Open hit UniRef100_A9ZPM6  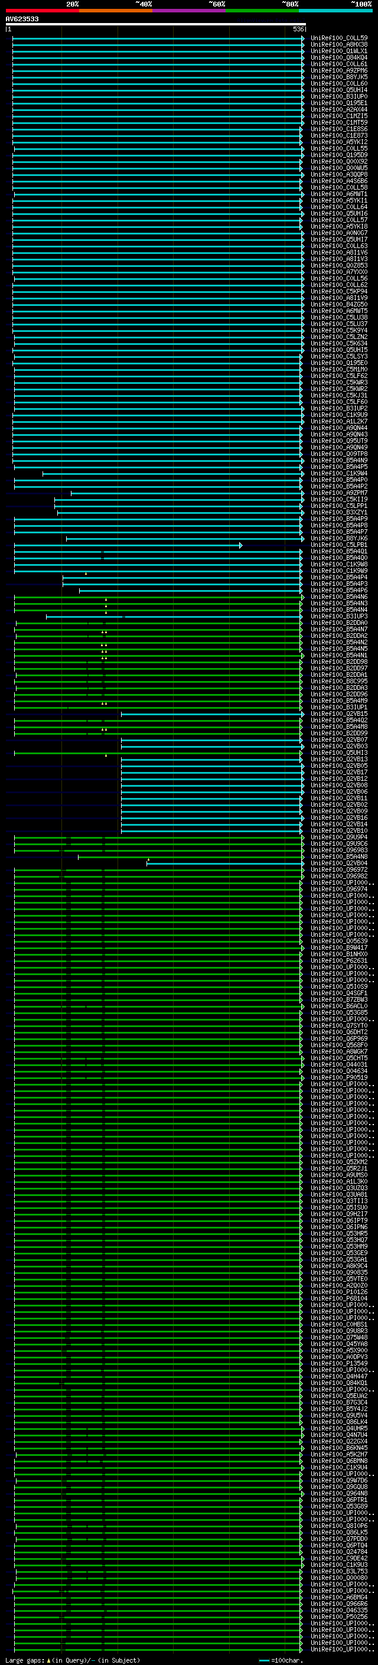pyautogui.click(x=338, y=70)
